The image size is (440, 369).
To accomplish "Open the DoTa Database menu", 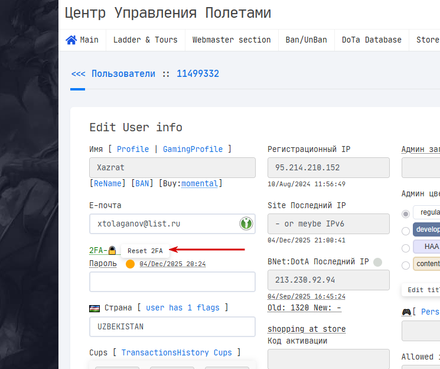I will 371,40.
